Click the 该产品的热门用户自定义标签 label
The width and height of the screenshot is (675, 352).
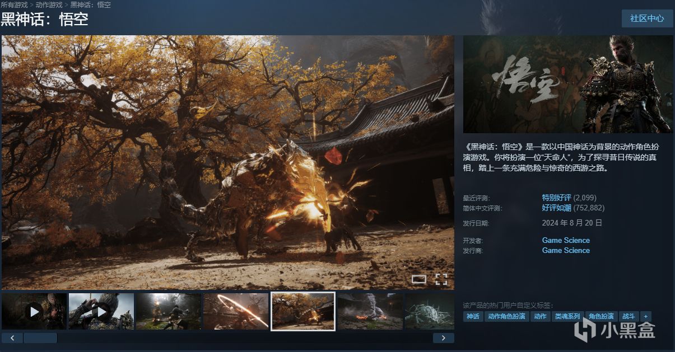pos(508,305)
